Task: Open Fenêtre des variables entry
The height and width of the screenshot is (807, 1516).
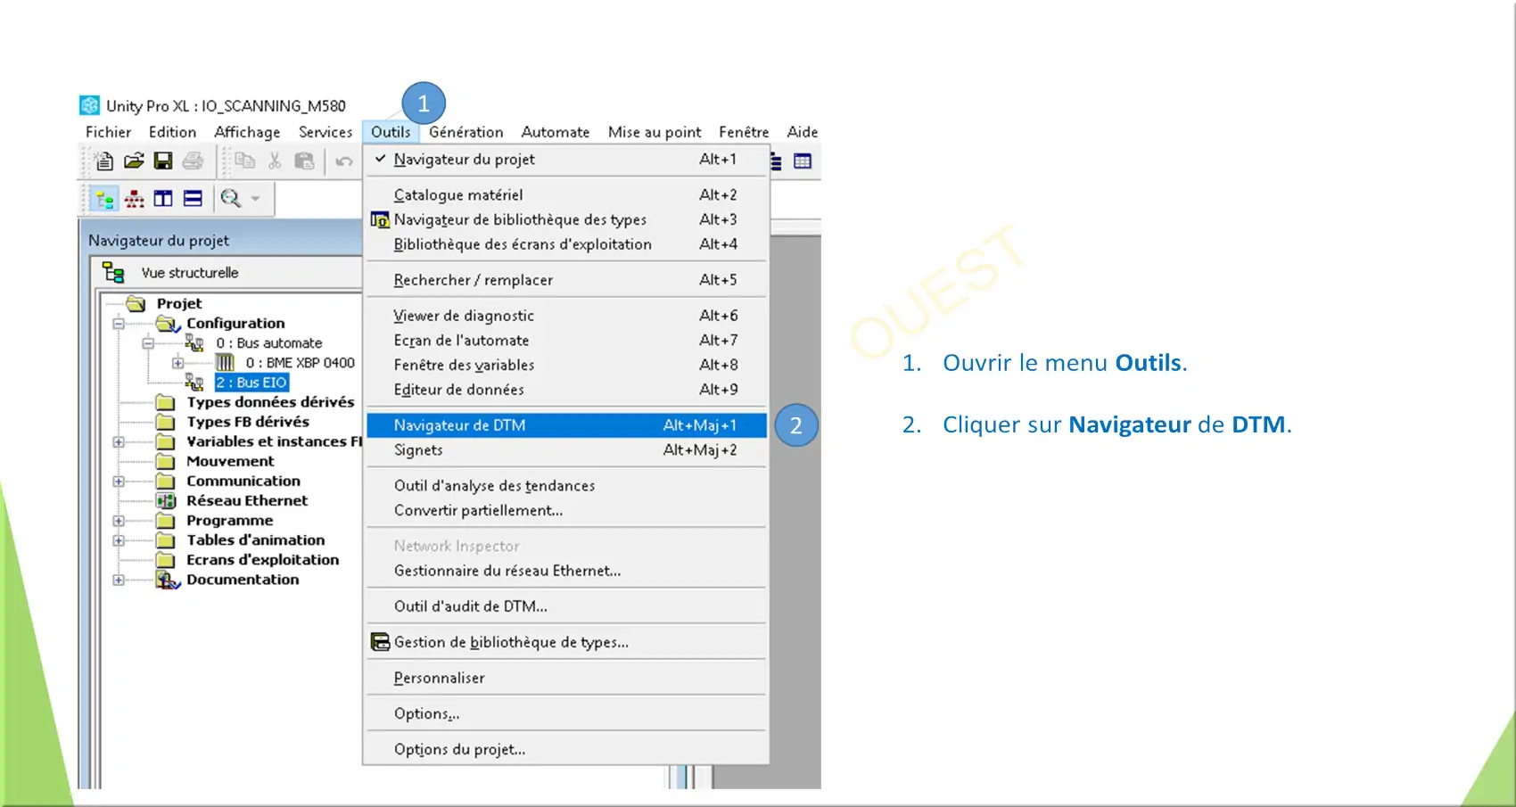Action: point(566,365)
